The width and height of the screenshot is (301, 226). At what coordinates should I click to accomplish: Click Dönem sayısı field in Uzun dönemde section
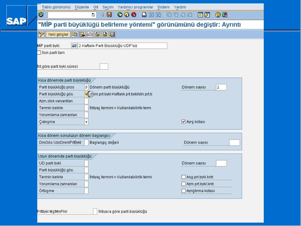click(x=221, y=163)
